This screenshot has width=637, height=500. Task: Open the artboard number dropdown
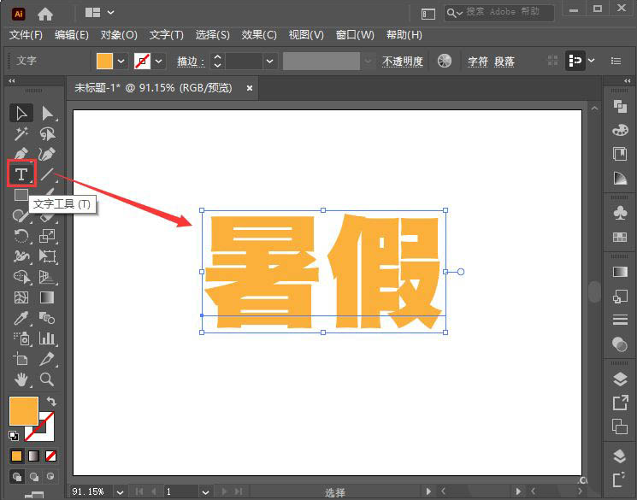pyautogui.click(x=205, y=492)
